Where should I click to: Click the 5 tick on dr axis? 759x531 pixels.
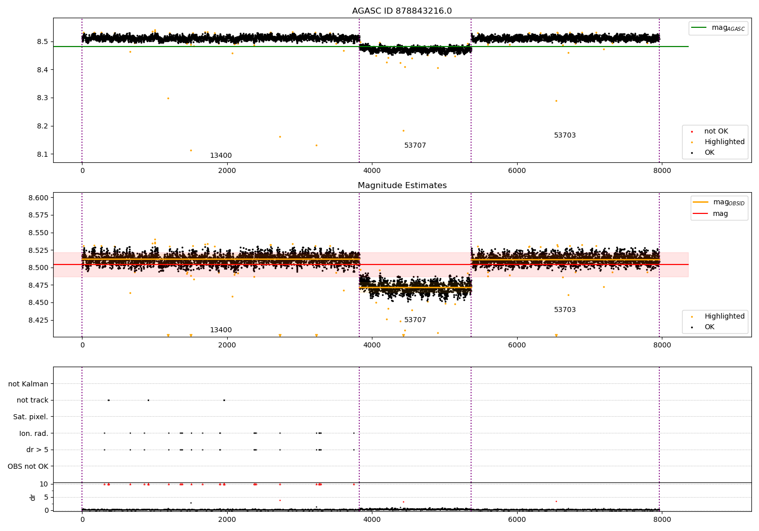click(46, 497)
